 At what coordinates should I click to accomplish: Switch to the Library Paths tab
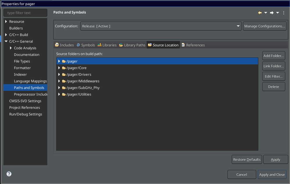(x=132, y=45)
